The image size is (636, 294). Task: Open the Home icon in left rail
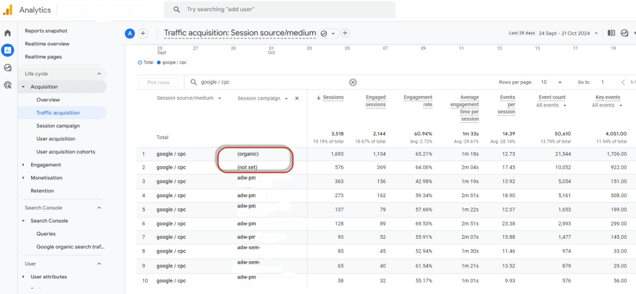pyautogui.click(x=7, y=33)
